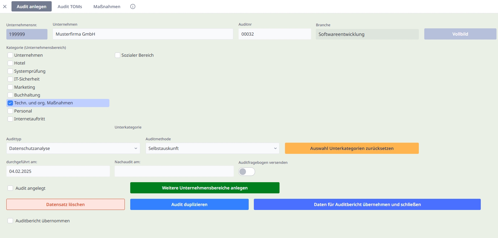Tick the Sozialer Bereich checkbox
Image resolution: width=498 pixels, height=238 pixels.
point(118,55)
